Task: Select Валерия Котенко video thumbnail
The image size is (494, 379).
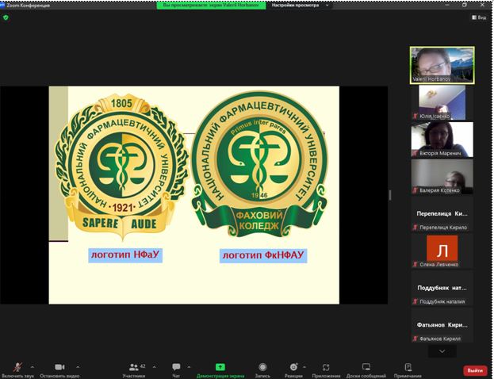Action: 442,177
